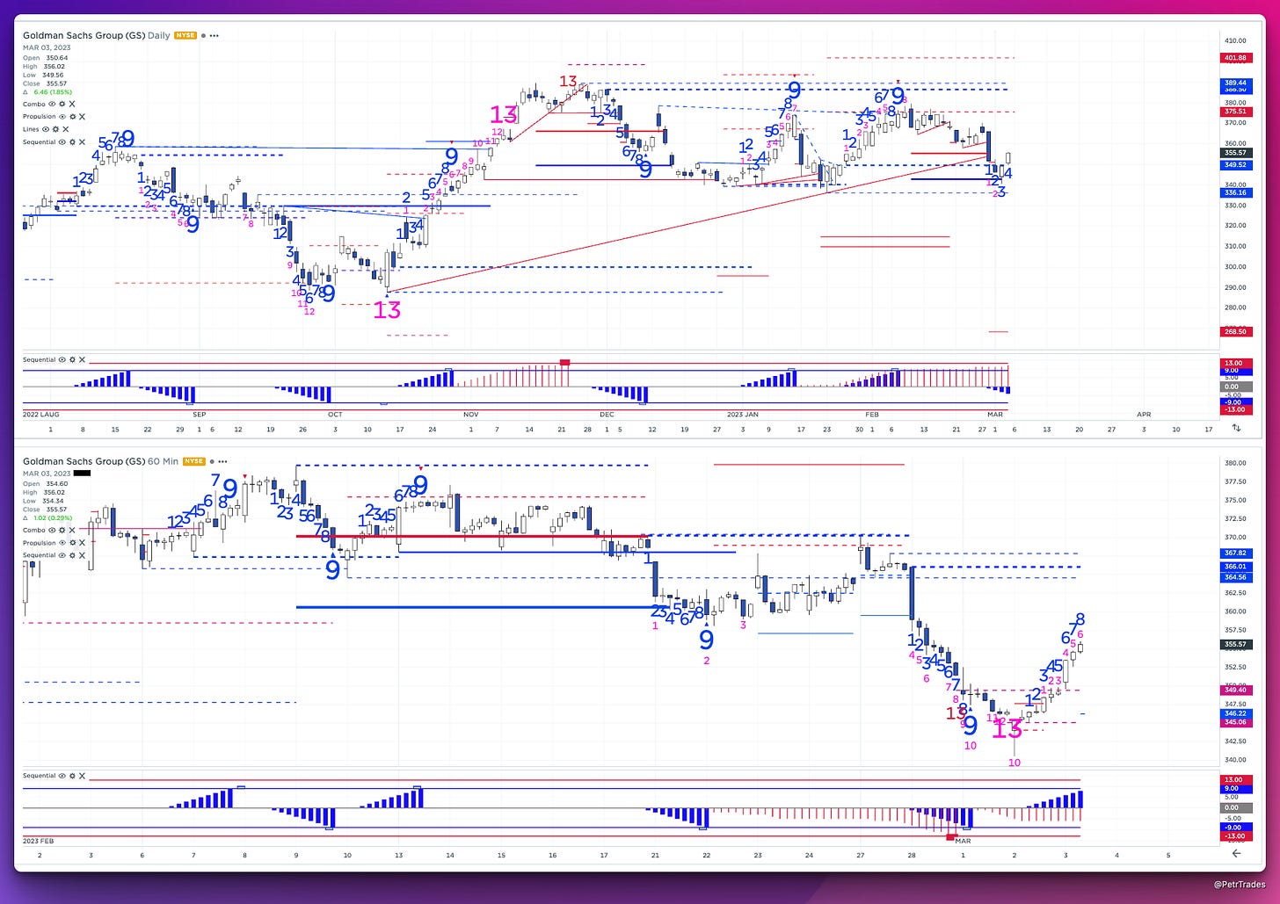Toggle 60 Min Sequential sub-panel eye icon

click(62, 776)
